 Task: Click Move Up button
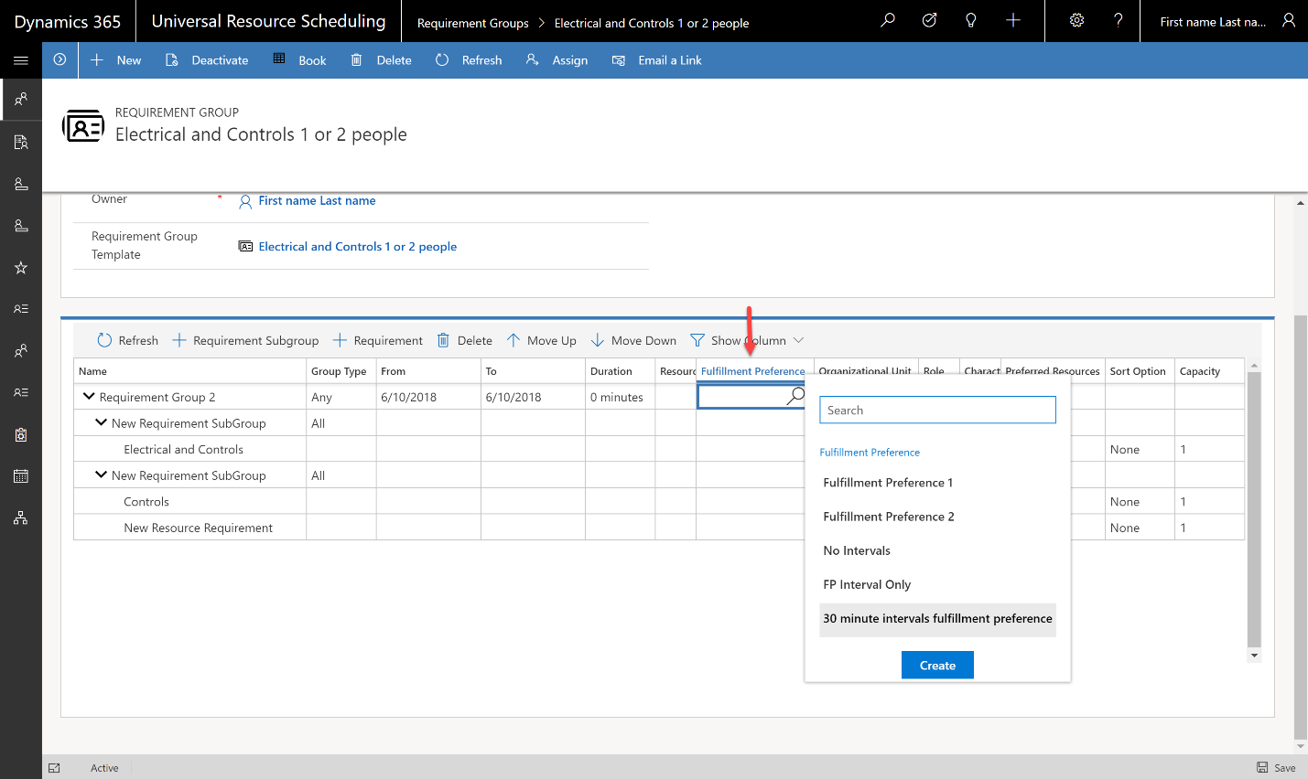(x=541, y=340)
